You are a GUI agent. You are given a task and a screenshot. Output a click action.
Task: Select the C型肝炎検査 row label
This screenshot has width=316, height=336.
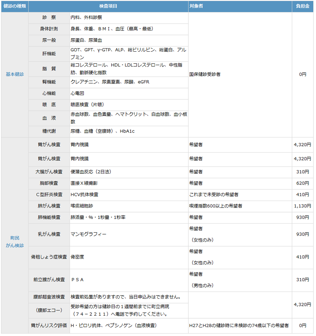click(49, 195)
